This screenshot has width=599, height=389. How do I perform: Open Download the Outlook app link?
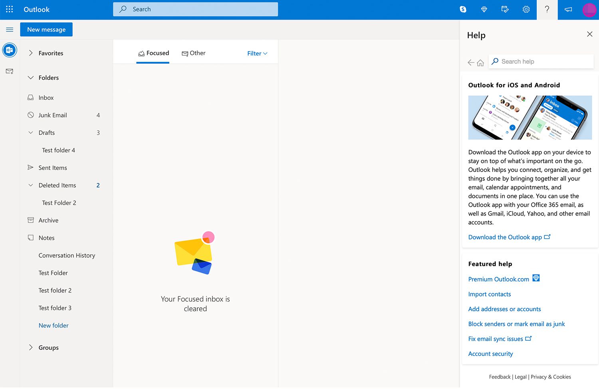coord(505,237)
